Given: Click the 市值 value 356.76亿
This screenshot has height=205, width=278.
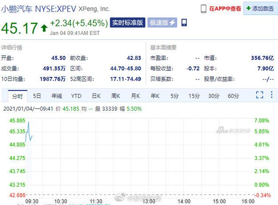Looking at the screenshot, I should [x=263, y=58].
